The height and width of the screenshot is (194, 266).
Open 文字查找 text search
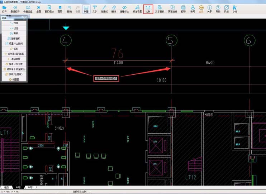(x=160, y=9)
